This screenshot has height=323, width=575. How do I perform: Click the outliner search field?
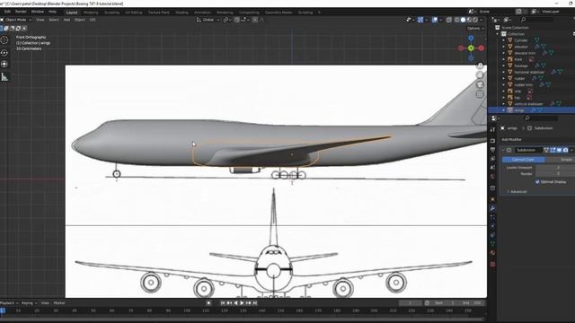click(x=537, y=20)
